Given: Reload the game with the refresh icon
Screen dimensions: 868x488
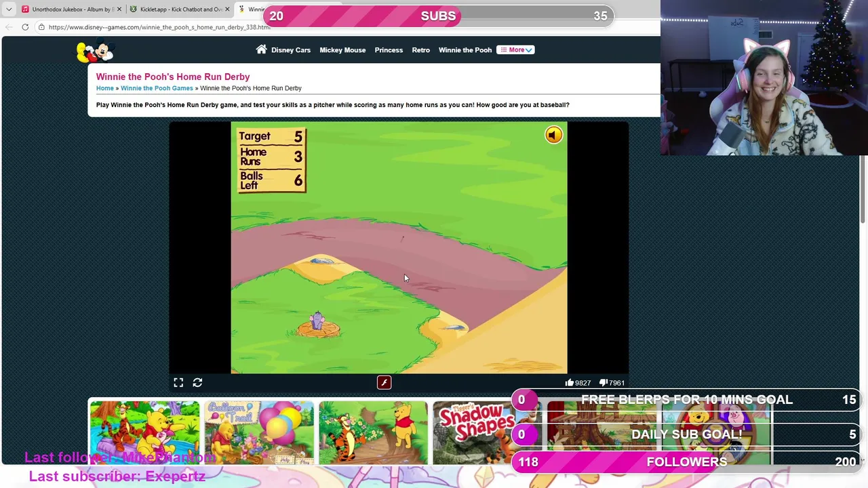Looking at the screenshot, I should click(197, 383).
